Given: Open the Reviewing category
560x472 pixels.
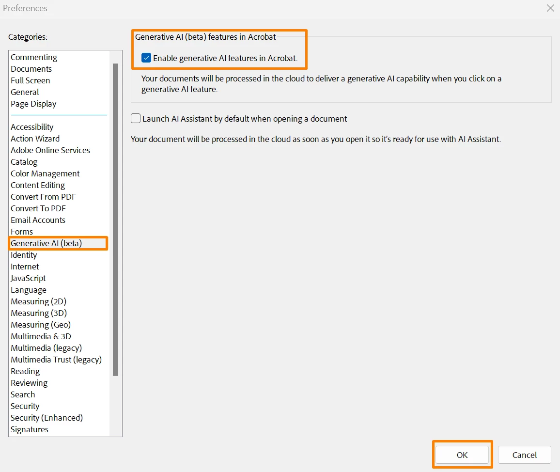Looking at the screenshot, I should click(29, 383).
